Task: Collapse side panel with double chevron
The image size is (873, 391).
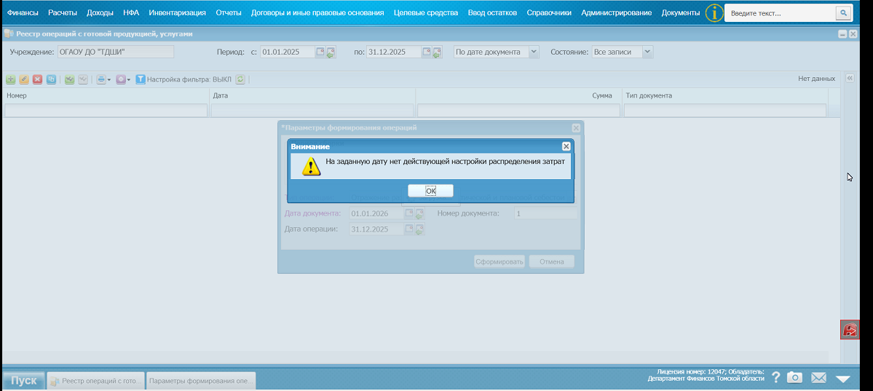Action: pos(850,79)
